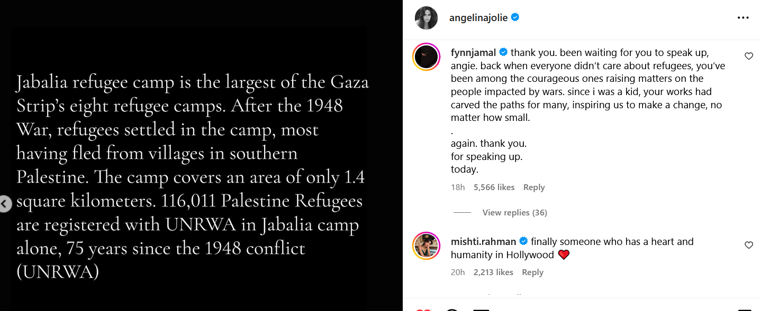This screenshot has height=311, width=761.
Task: Open mishti.rahman's profile avatar
Action: [426, 246]
